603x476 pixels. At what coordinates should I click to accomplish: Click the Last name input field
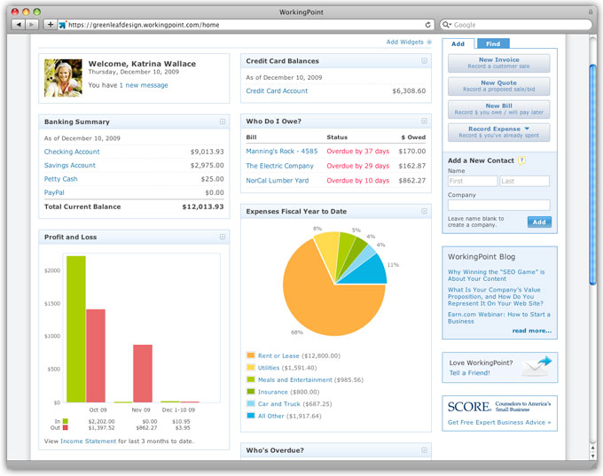pyautogui.click(x=525, y=181)
